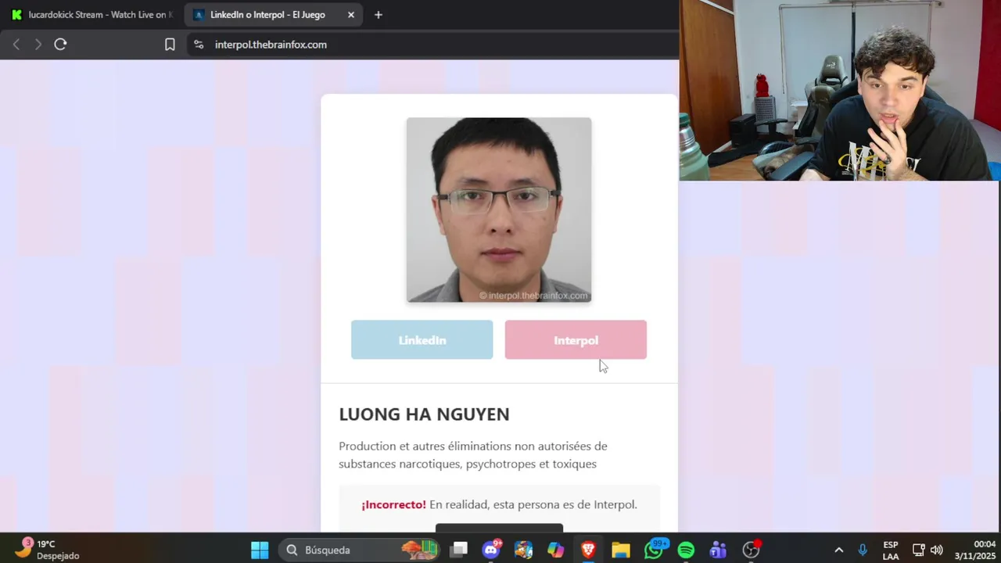Open OBS Studio from the taskbar

pyautogui.click(x=751, y=550)
